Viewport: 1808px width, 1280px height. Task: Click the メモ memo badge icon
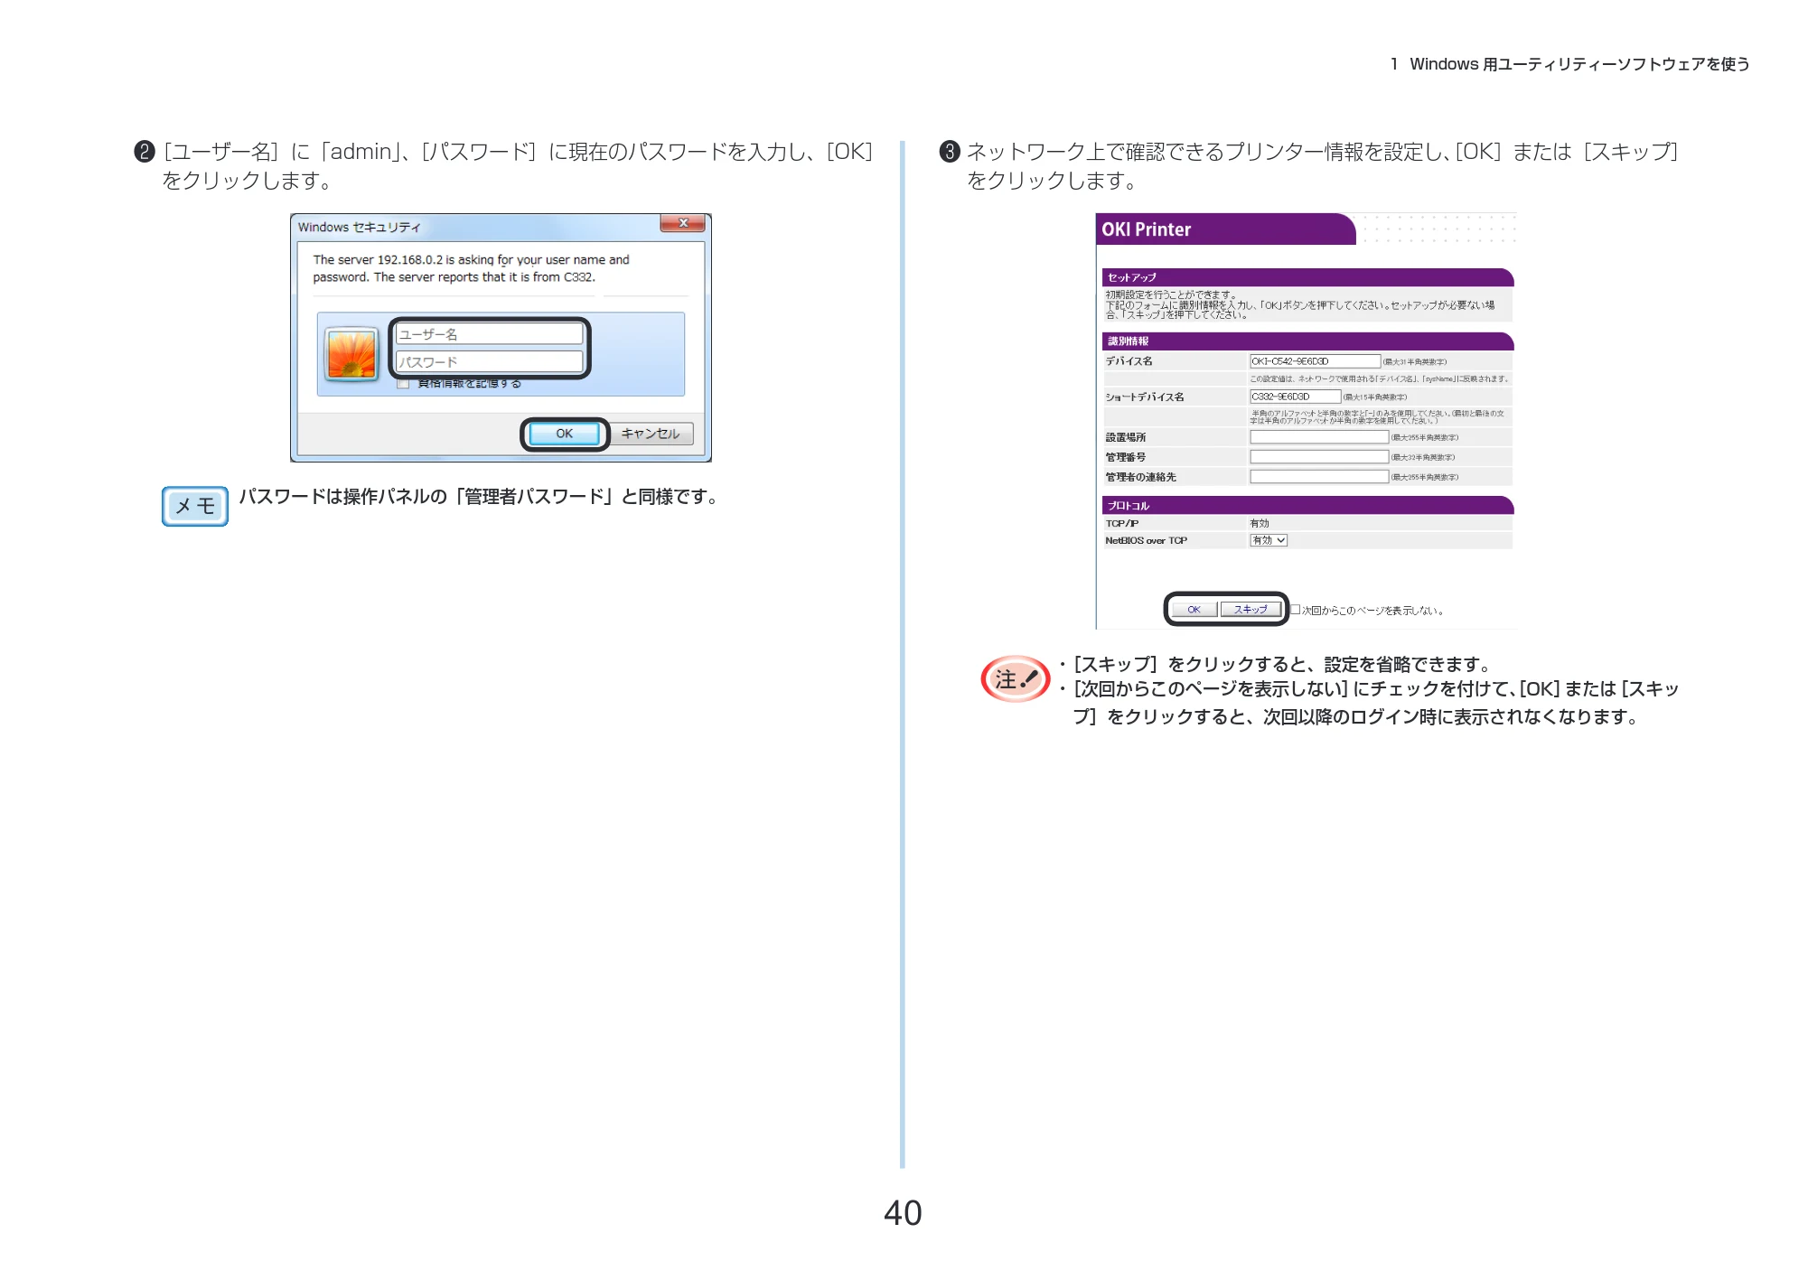click(x=195, y=506)
